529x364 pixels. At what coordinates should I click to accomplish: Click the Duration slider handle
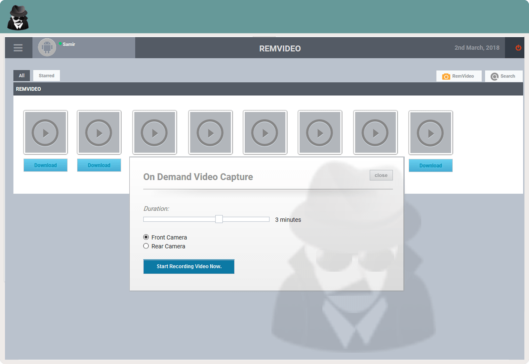219,219
